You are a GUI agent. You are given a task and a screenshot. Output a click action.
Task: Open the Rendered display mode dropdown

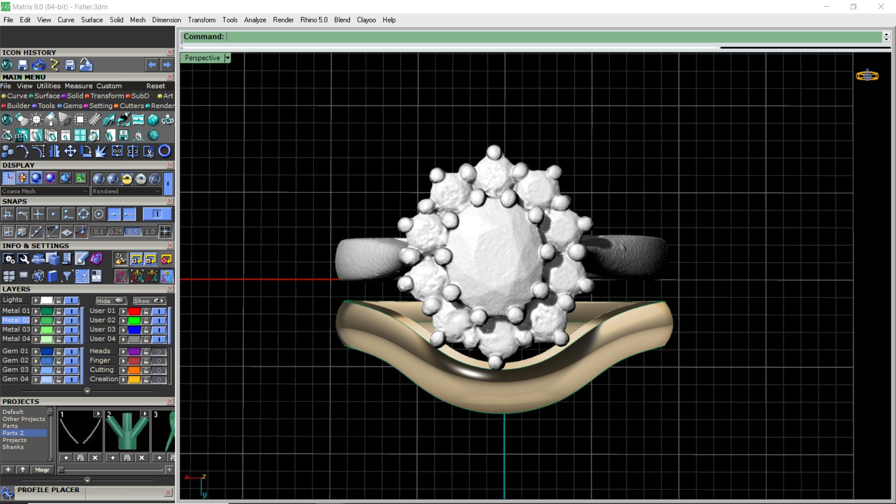[157, 191]
